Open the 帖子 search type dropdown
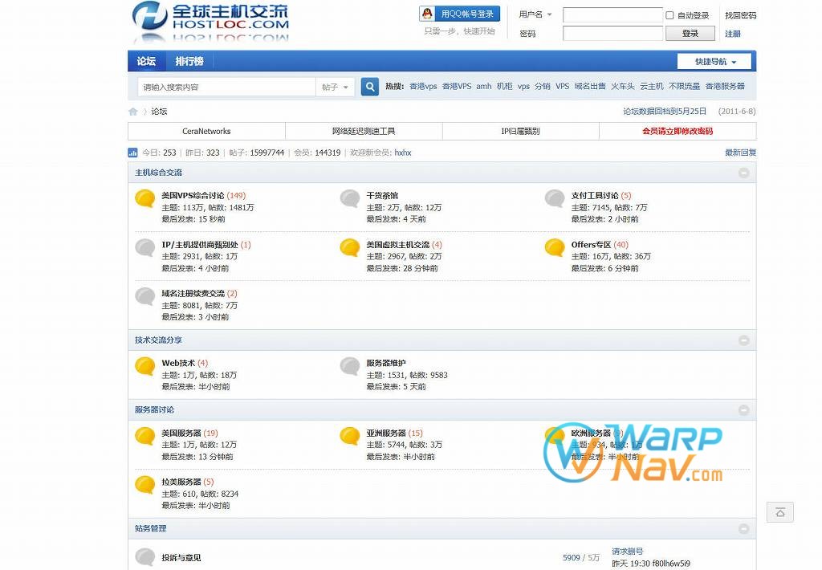Image resolution: width=822 pixels, height=570 pixels. [336, 87]
